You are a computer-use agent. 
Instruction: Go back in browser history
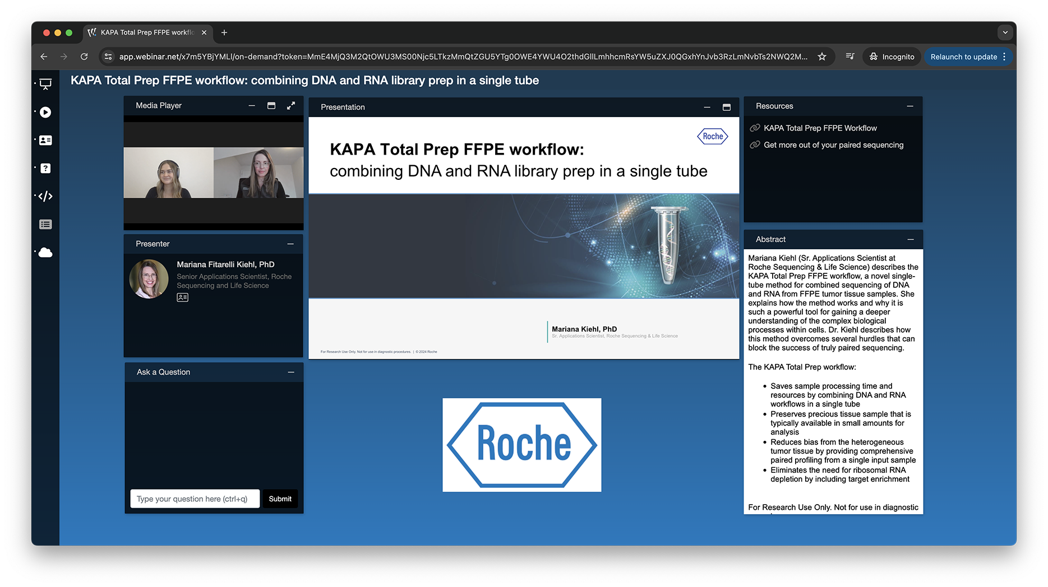(44, 57)
